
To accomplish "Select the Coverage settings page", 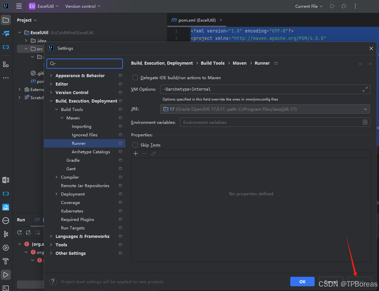I will coord(70,202).
